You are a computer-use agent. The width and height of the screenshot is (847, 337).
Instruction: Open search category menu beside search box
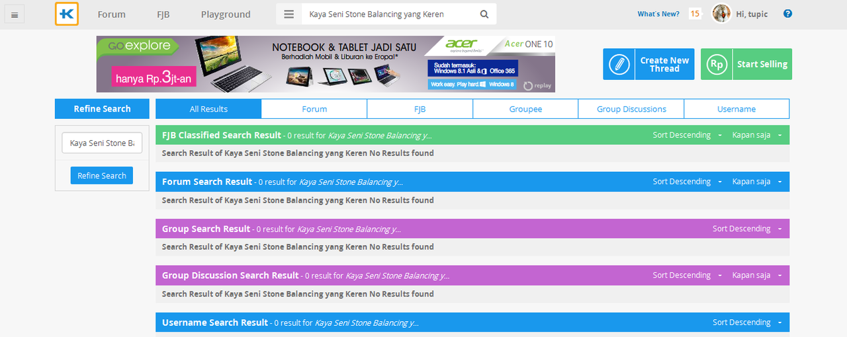pyautogui.click(x=289, y=14)
